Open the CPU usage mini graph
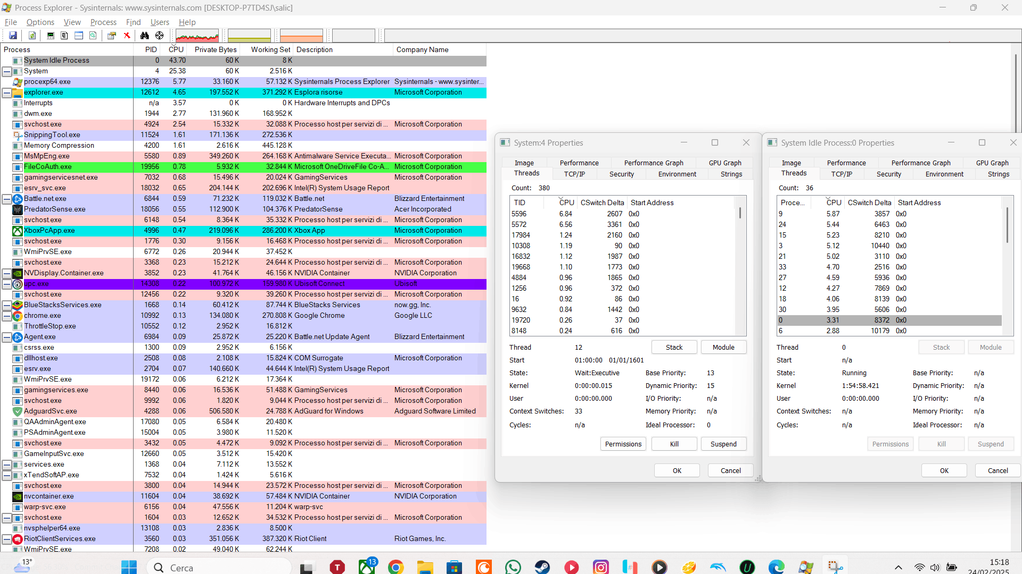 coord(197,36)
